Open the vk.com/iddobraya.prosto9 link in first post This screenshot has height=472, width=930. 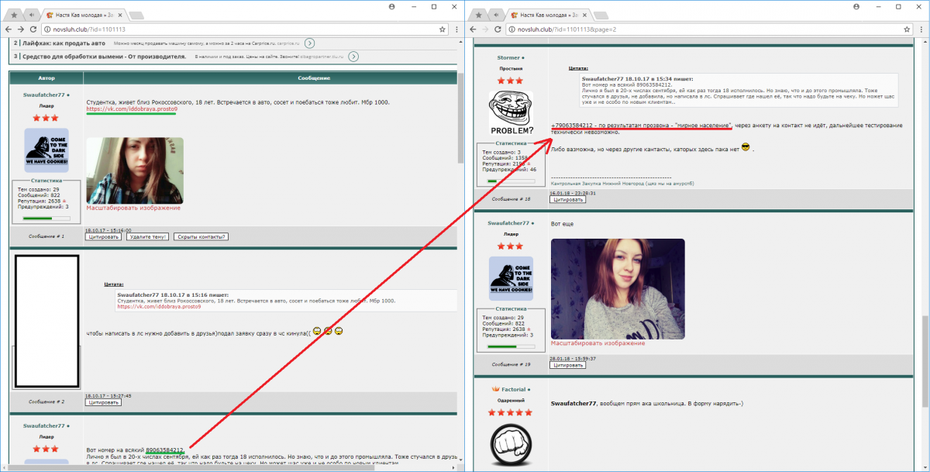coord(131,109)
